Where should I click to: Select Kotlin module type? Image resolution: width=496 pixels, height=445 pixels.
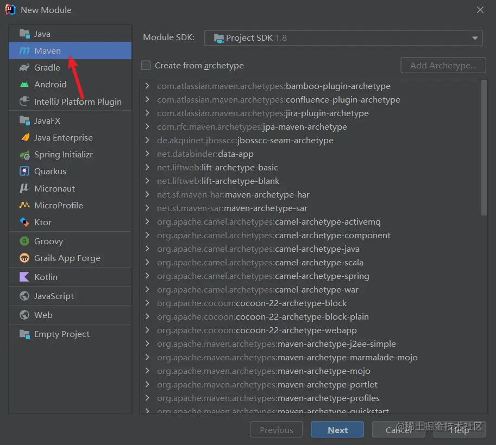(x=70, y=277)
